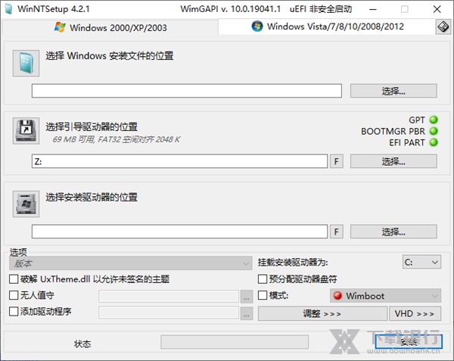
Task: Click the EFI PART green indicator
Action: click(x=434, y=142)
